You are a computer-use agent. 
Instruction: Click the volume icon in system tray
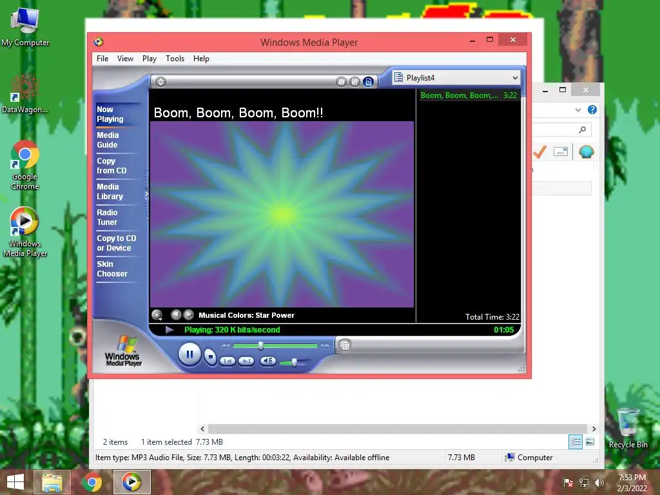pos(599,483)
